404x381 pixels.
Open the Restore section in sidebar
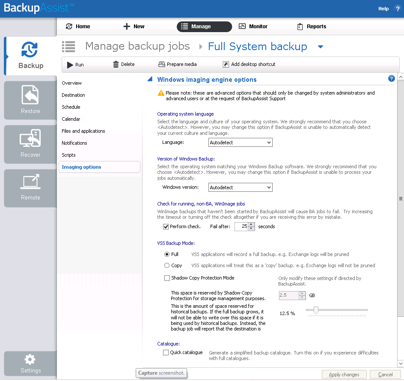(30, 100)
